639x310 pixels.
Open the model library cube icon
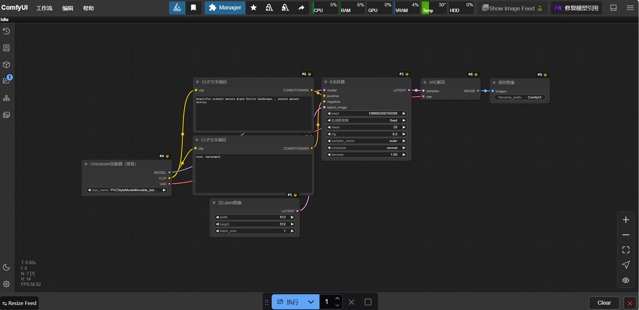[x=6, y=65]
